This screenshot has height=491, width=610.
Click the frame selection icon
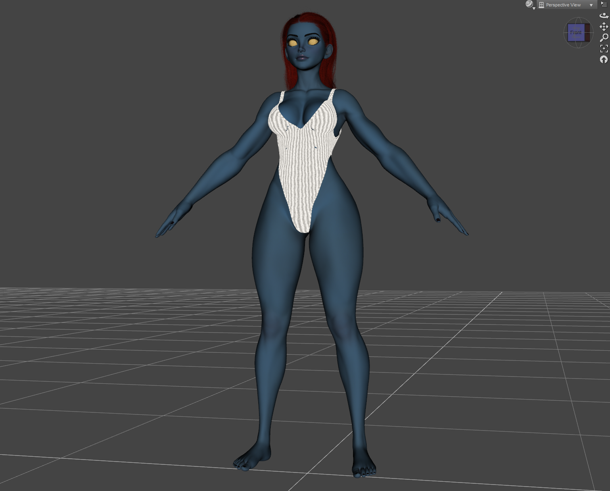[x=604, y=48]
